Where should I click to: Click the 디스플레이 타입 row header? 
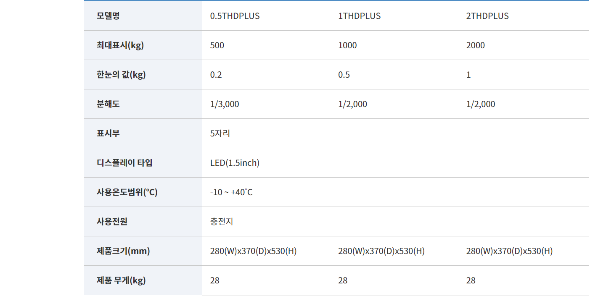(x=124, y=163)
